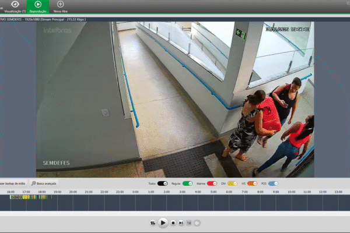Toggle the Todos recording filter
Image resolution: width=350 pixels, height=233 pixels.
(162, 183)
